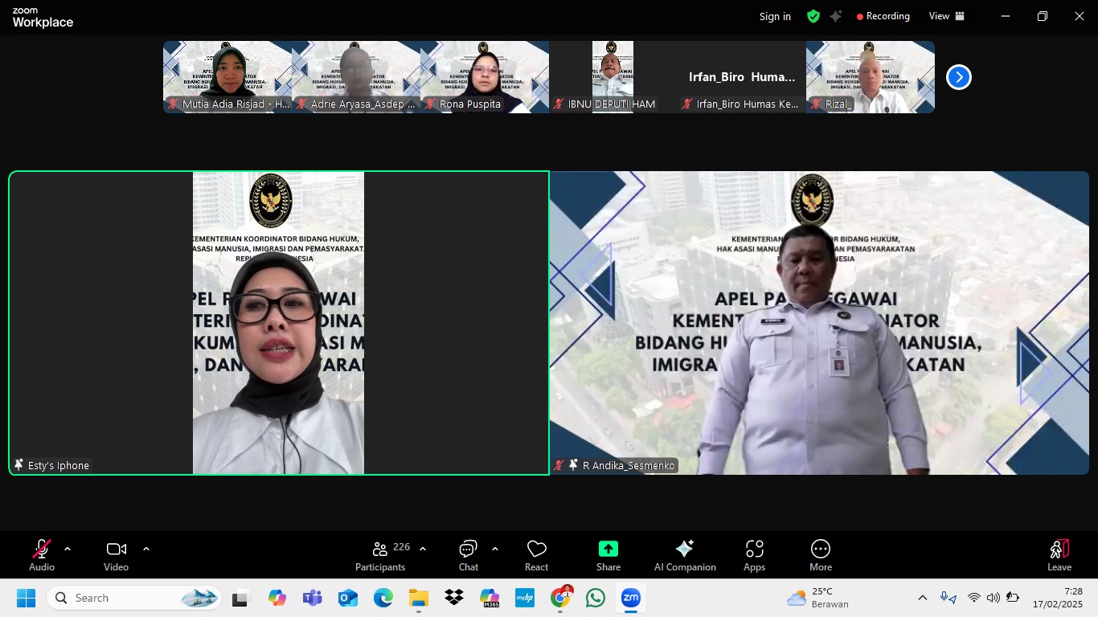The width and height of the screenshot is (1098, 617).
Task: Open the Participants list
Action: click(381, 555)
